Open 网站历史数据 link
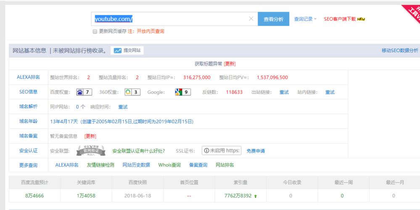420x210 pixels. pos(136,165)
